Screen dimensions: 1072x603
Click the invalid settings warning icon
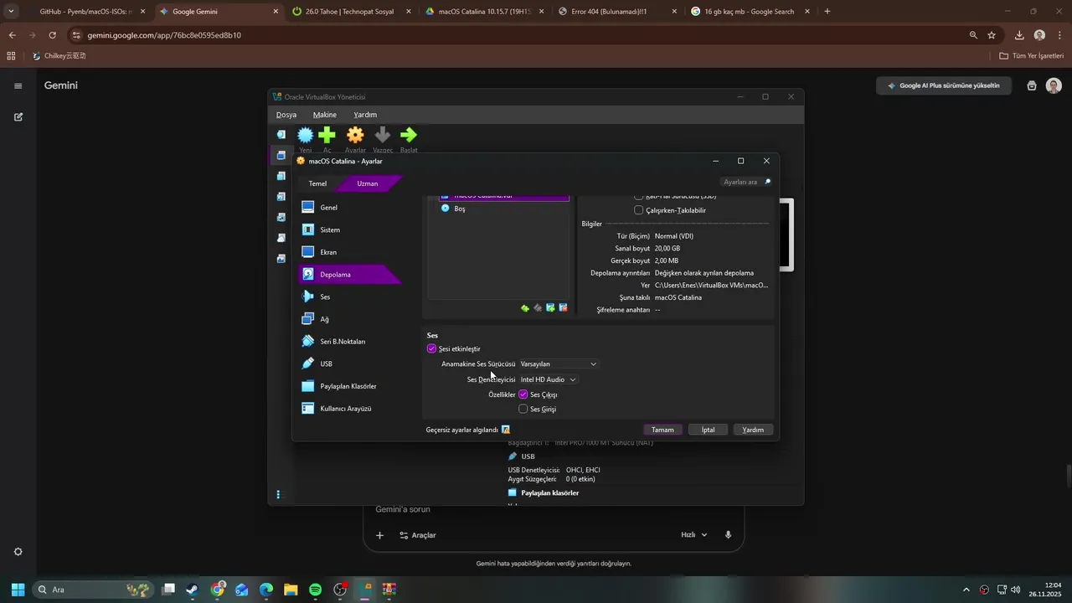point(506,430)
